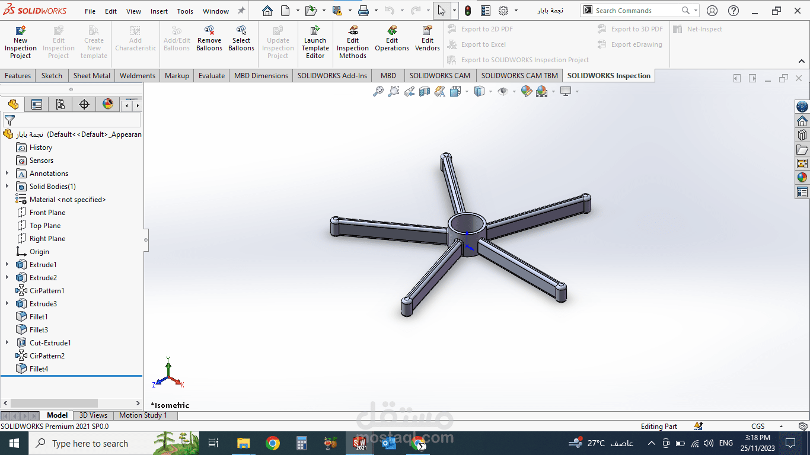Click the user Login account icon
810x455 pixels.
click(x=712, y=11)
